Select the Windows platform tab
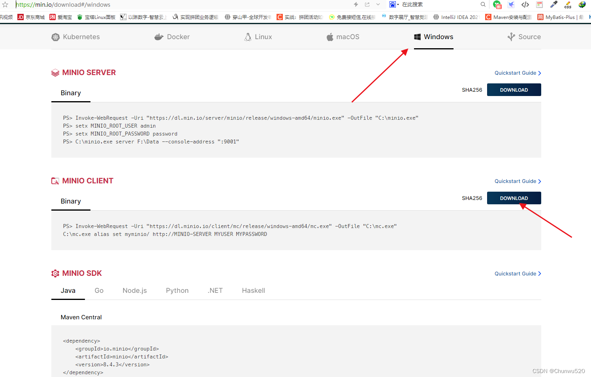The width and height of the screenshot is (591, 377). click(x=434, y=37)
